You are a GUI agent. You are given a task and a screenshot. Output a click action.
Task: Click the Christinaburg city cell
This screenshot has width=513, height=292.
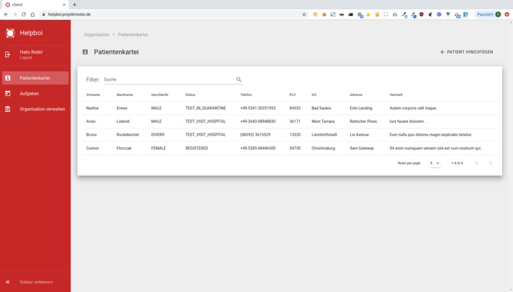tap(323, 148)
